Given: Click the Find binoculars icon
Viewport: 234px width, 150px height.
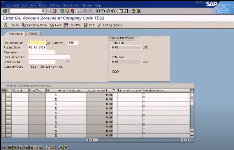Looking at the screenshot, I should (x=85, y=11).
